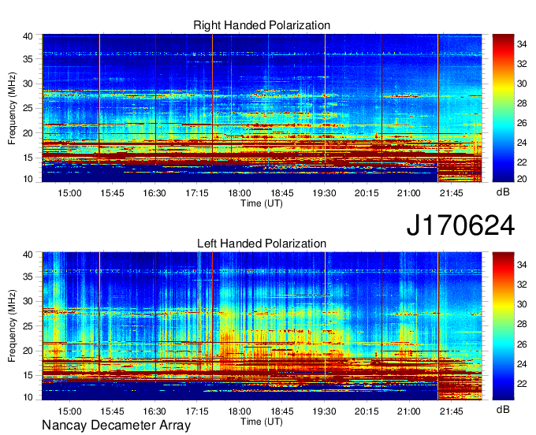Image resolution: width=536 pixels, height=435 pixels.
Task: Click the right-handed polarization spectrogram
Action: click(x=262, y=108)
